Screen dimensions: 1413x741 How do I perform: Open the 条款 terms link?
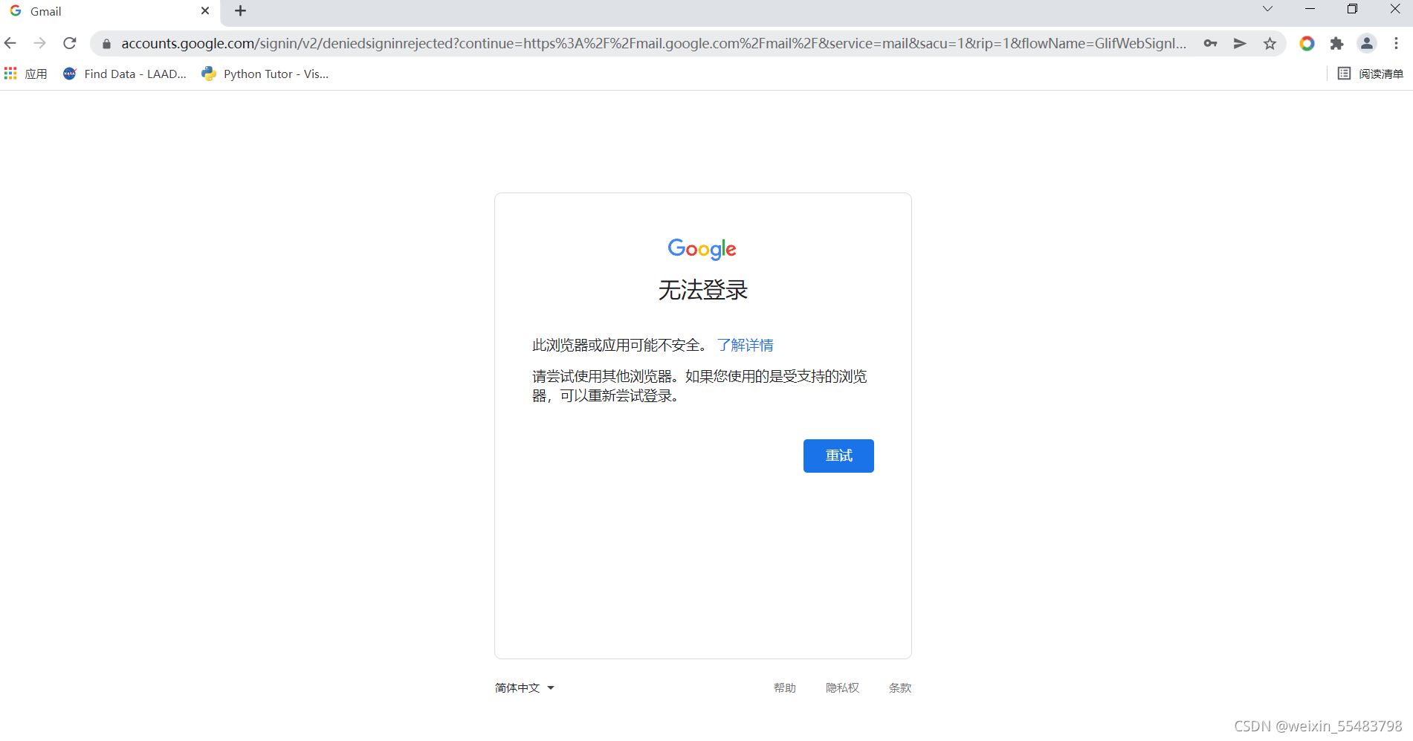pos(900,688)
